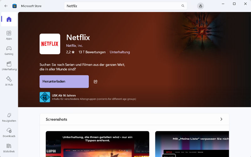Open the Apps section in sidebar
This screenshot has height=157, width=251.
[9, 35]
